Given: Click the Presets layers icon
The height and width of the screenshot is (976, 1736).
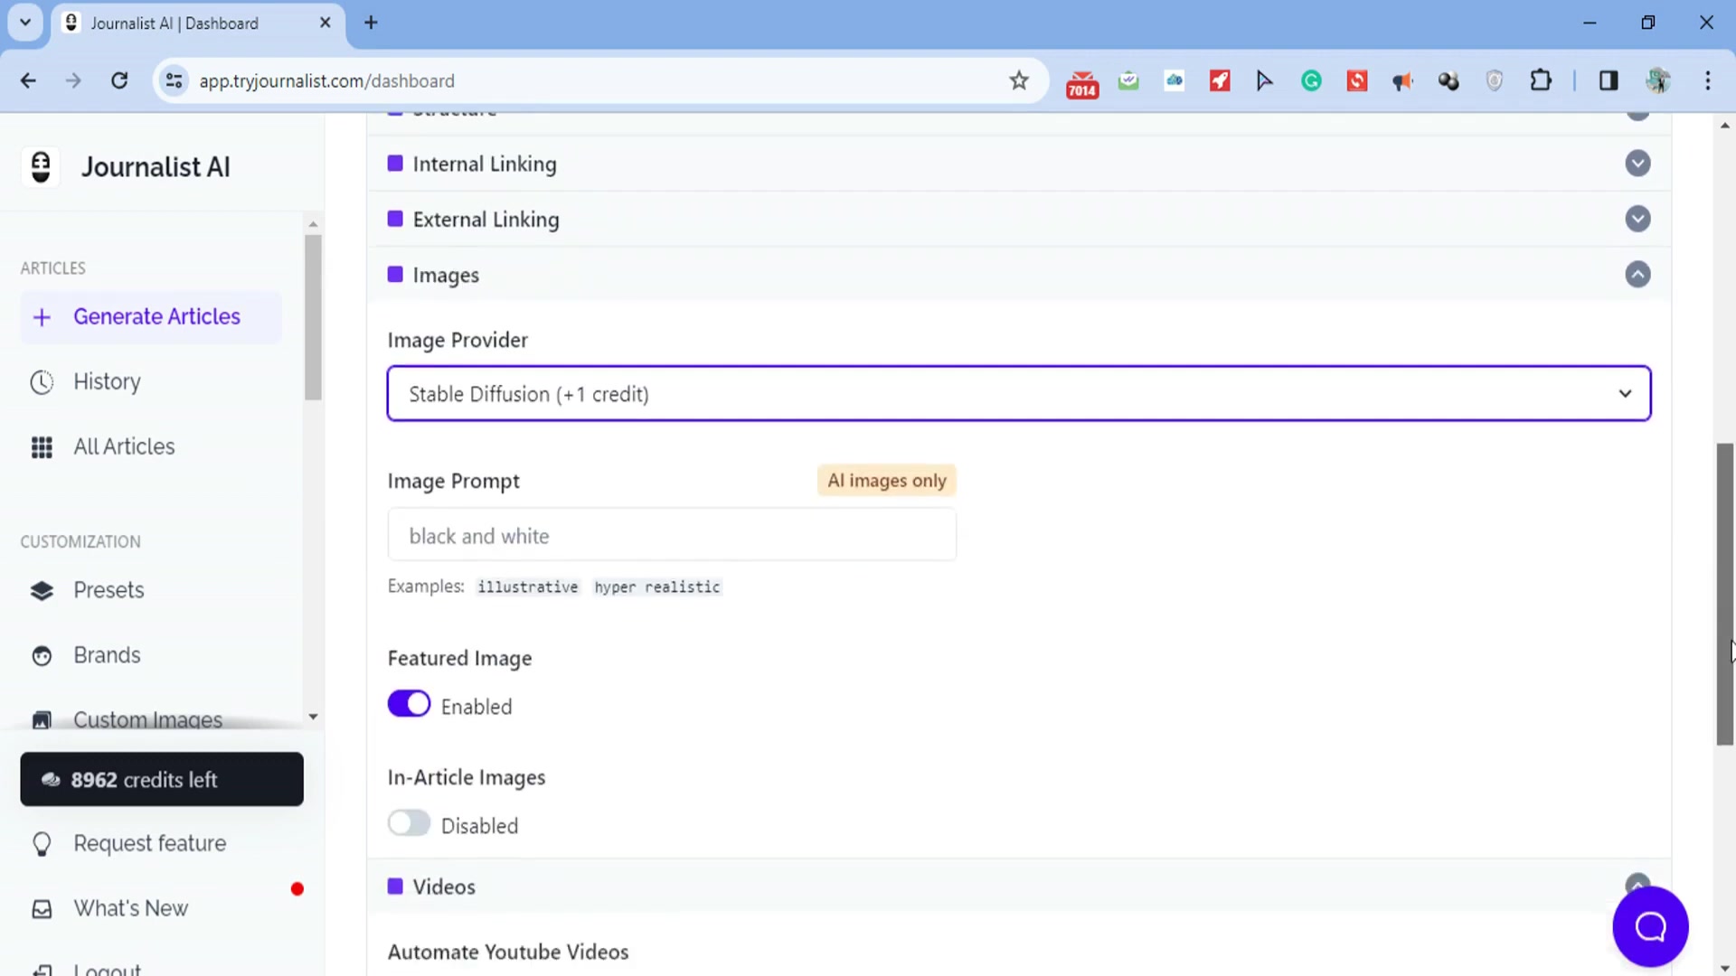Looking at the screenshot, I should (x=42, y=591).
